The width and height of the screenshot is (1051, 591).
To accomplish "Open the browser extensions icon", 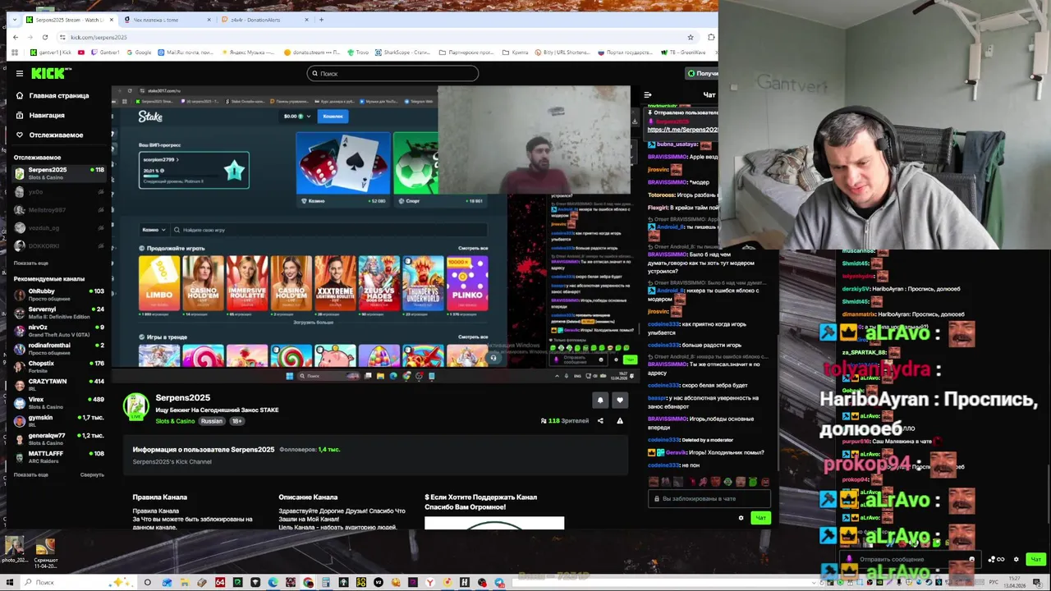I will (x=711, y=37).
